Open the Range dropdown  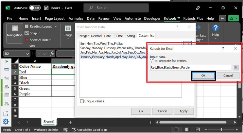(68, 33)
